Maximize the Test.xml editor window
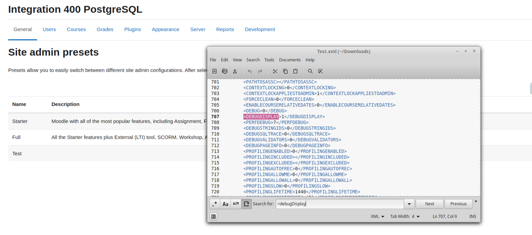The image size is (532, 235). (466, 51)
